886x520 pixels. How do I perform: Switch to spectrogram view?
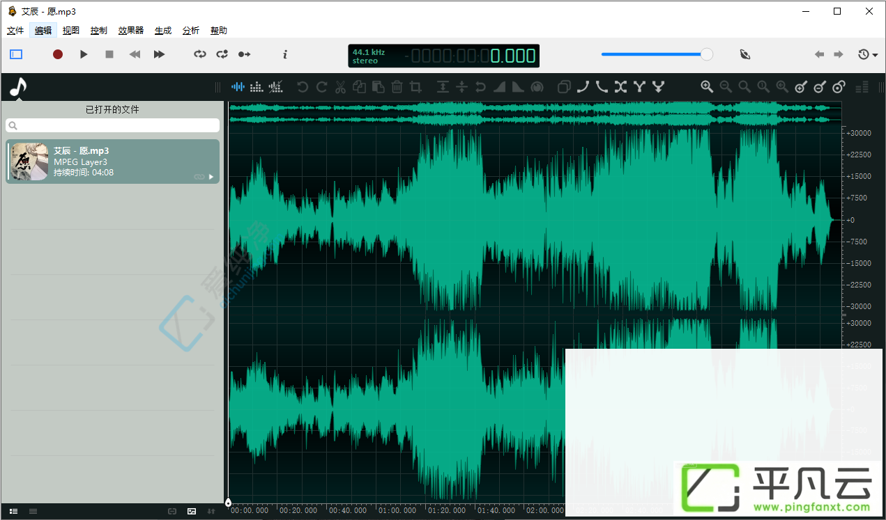257,87
